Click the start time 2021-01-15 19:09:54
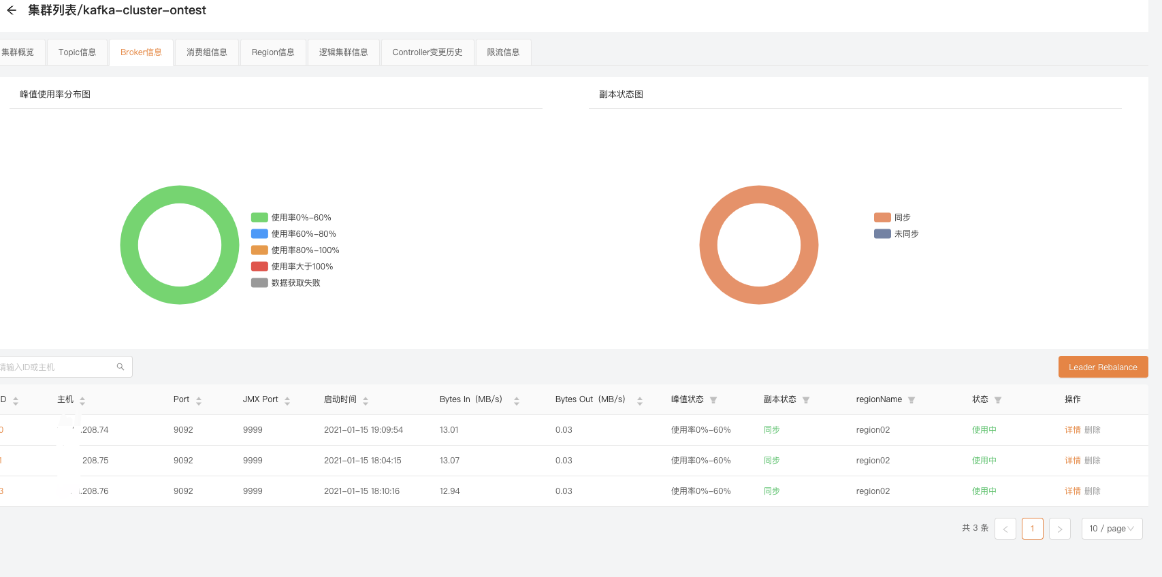The width and height of the screenshot is (1162, 577). click(364, 430)
